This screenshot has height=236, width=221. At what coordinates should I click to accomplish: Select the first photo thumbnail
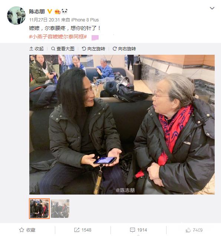coord(39,209)
